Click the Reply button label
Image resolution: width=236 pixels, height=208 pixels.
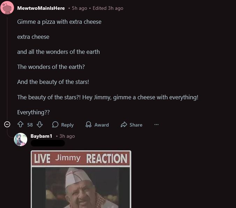(67, 125)
